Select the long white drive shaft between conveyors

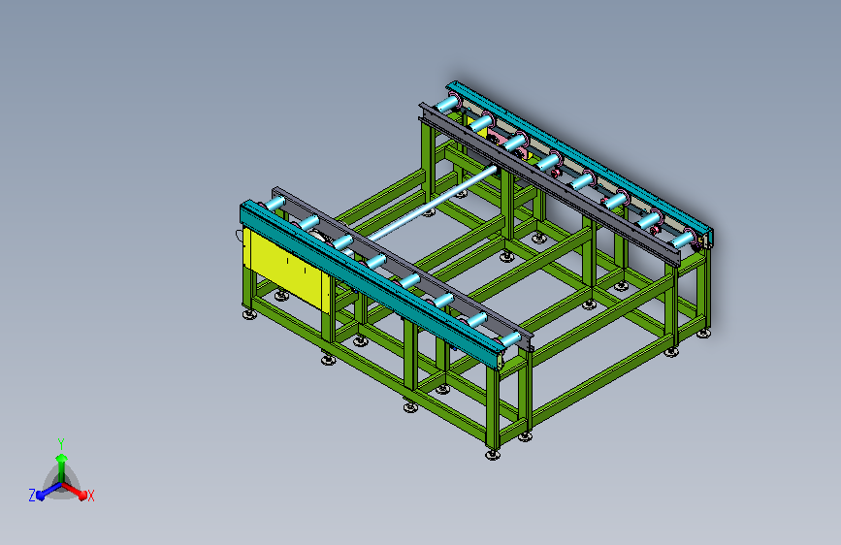tap(431, 205)
